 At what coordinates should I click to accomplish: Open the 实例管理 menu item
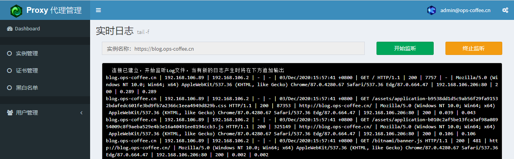click(x=27, y=54)
